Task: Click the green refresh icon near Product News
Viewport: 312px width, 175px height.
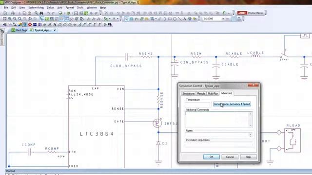Action: (x=224, y=13)
